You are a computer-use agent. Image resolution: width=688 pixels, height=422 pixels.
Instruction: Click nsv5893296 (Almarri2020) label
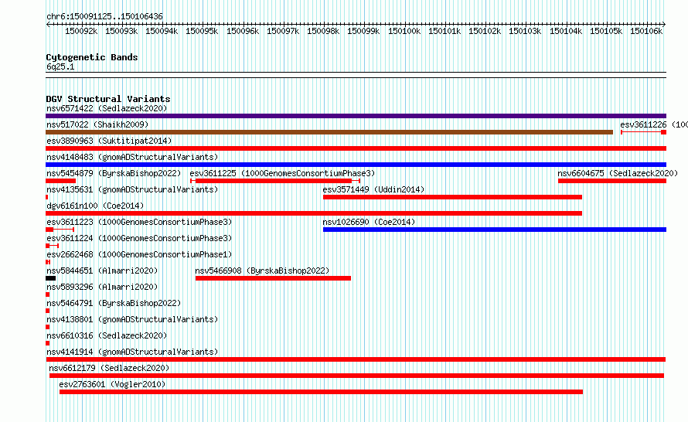102,287
